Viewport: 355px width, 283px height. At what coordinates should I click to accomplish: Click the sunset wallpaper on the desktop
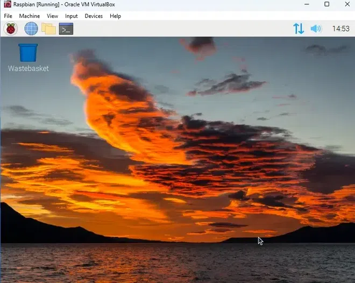coord(177,161)
